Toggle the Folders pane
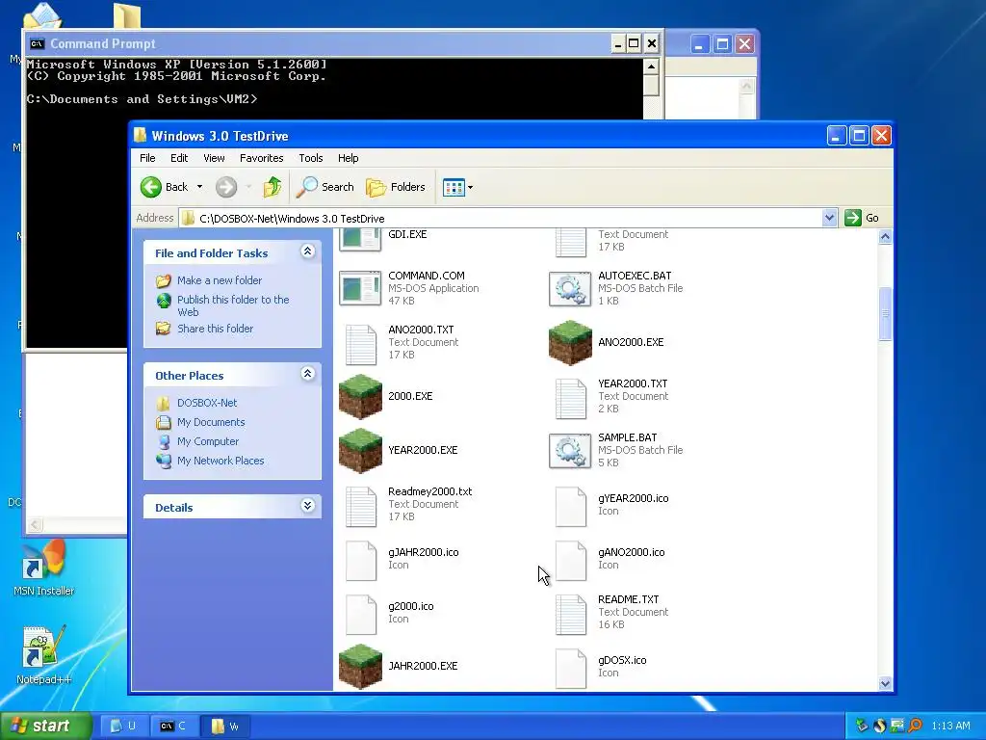The height and width of the screenshot is (740, 986). pyautogui.click(x=396, y=187)
